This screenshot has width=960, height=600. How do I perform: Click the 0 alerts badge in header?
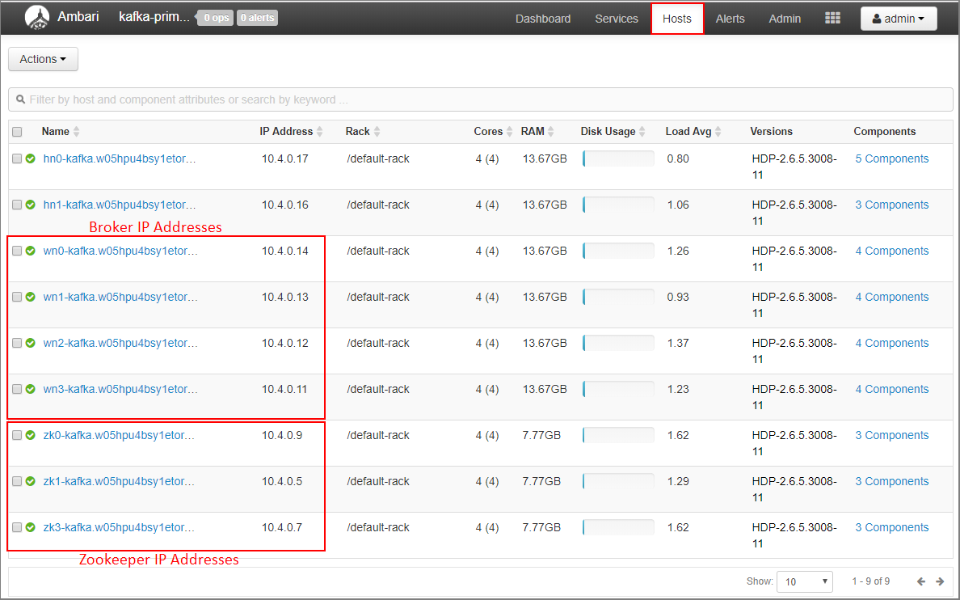click(x=256, y=17)
